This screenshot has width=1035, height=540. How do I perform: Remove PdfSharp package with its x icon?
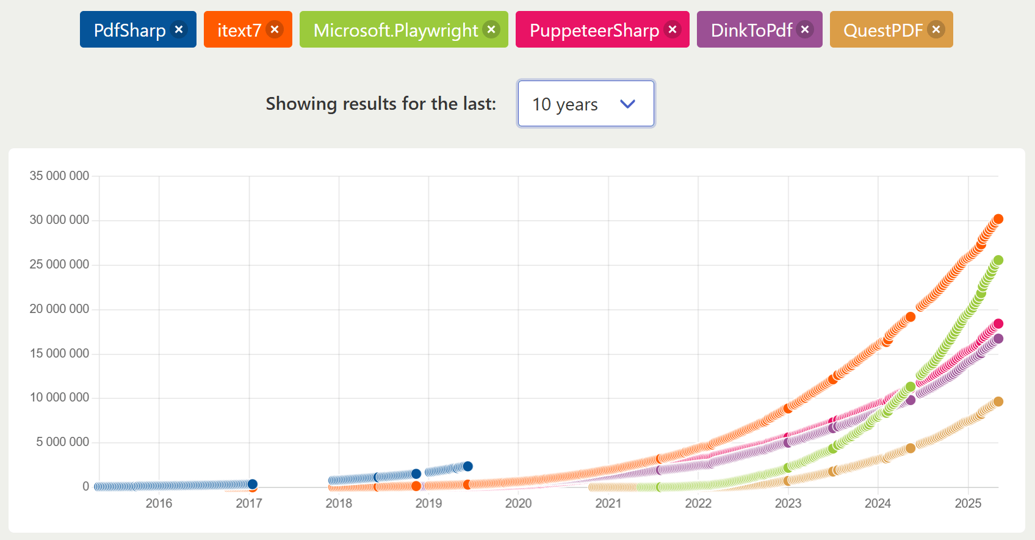pyautogui.click(x=179, y=29)
